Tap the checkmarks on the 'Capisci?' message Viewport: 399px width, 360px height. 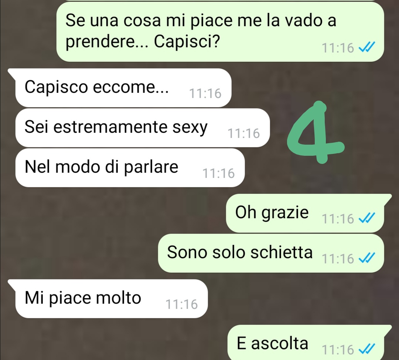(367, 47)
